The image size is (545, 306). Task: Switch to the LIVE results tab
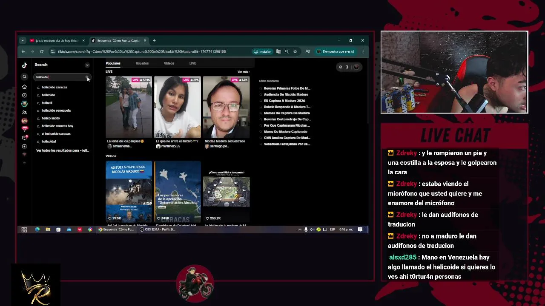[192, 63]
